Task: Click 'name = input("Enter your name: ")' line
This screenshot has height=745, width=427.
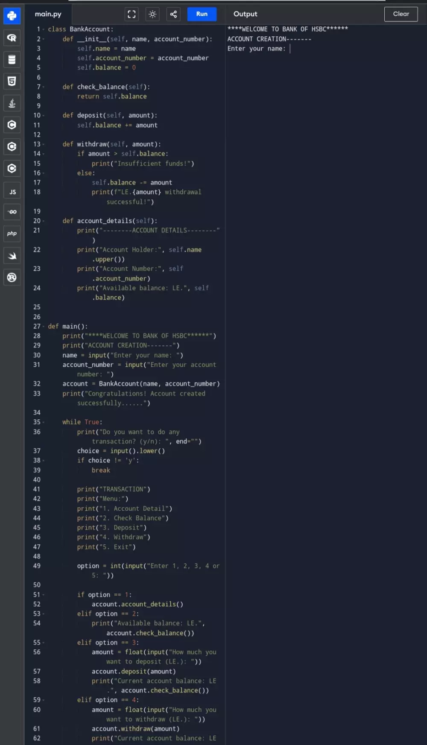Action: coord(123,355)
